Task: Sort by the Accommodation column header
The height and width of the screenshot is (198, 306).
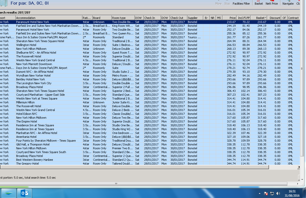Action: pyautogui.click(x=49, y=18)
